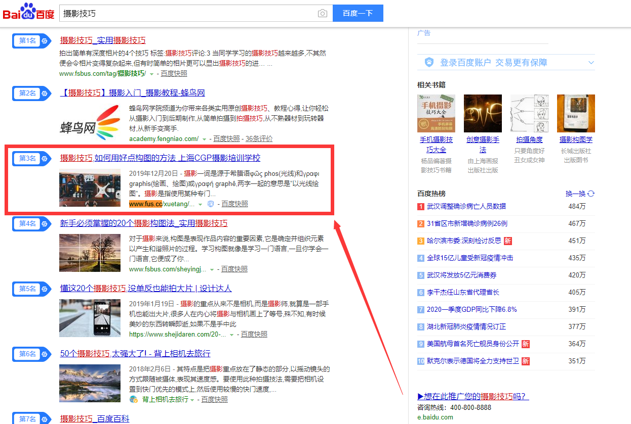Open the 手机摄影技巧大全 book link
This screenshot has height=424, width=631.
(436, 145)
